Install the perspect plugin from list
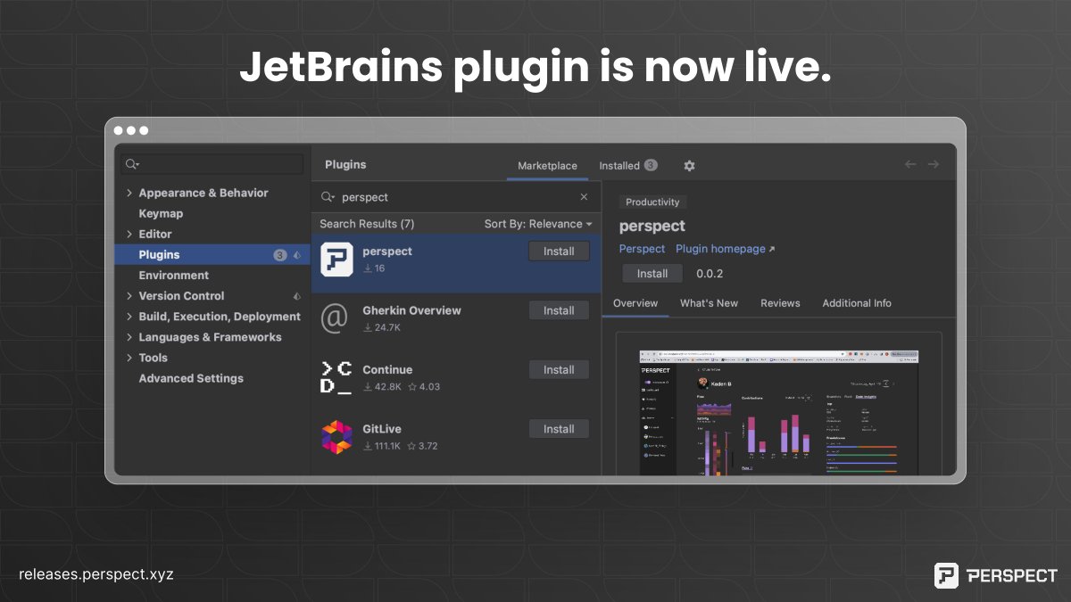Screen dimensions: 1071x602 tap(559, 252)
